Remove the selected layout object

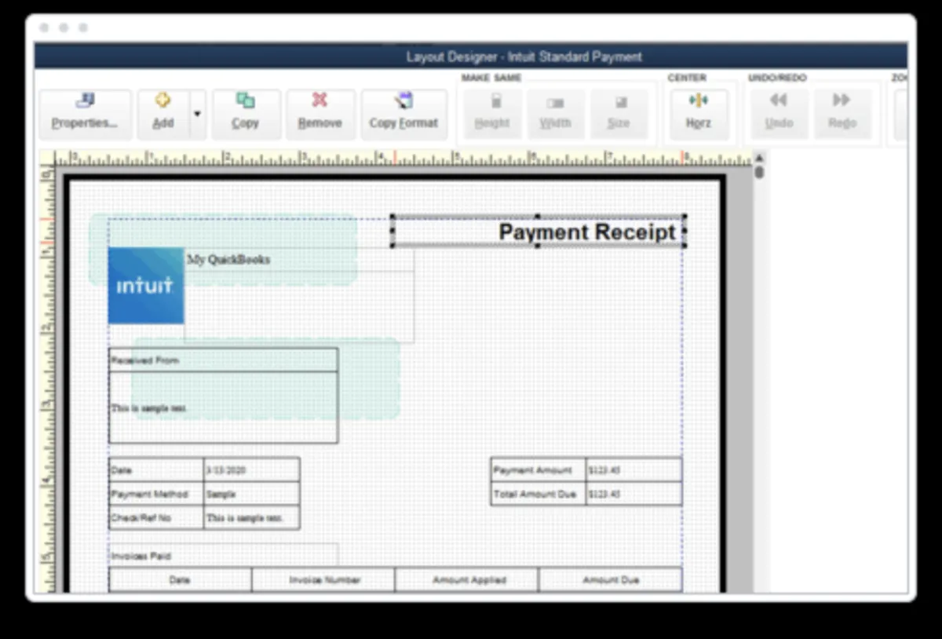tap(319, 115)
